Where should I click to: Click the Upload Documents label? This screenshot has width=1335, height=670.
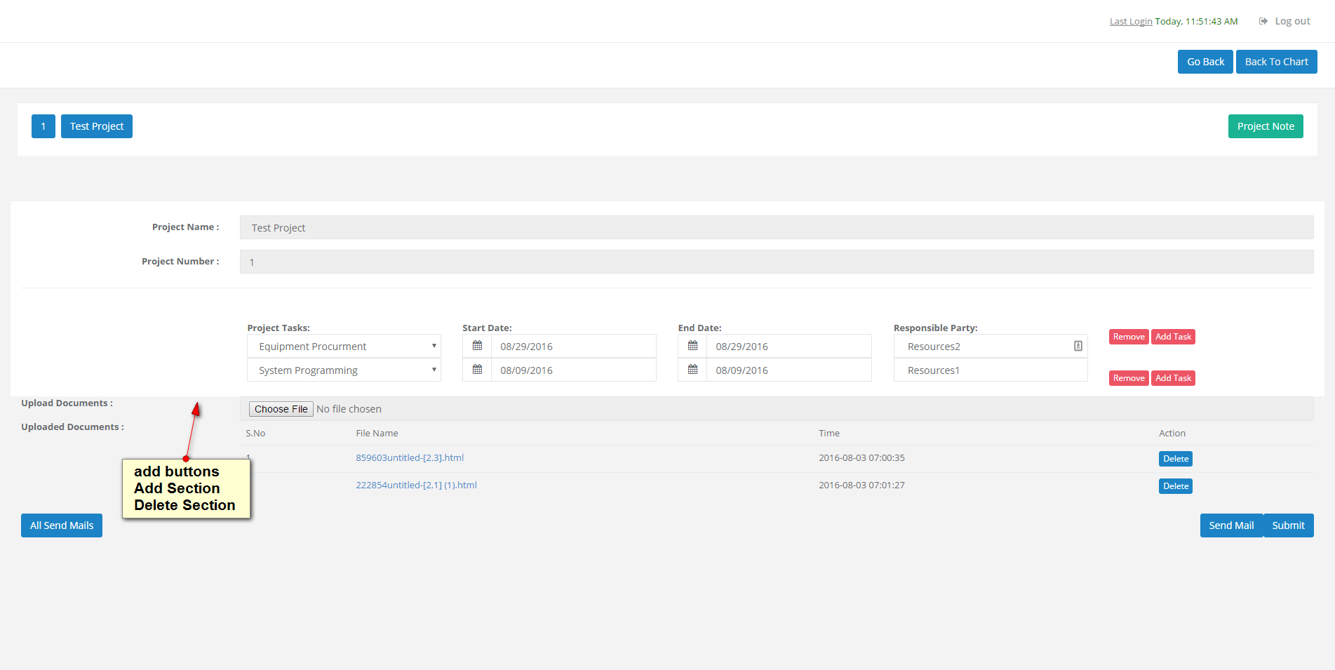tap(67, 403)
